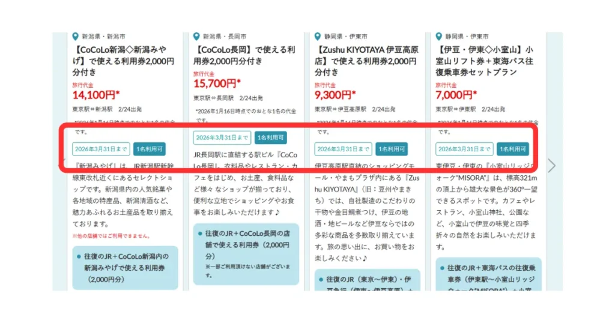
Task: Open the CoCoLo長岡 利用券 plan title
Action: pos(244,55)
